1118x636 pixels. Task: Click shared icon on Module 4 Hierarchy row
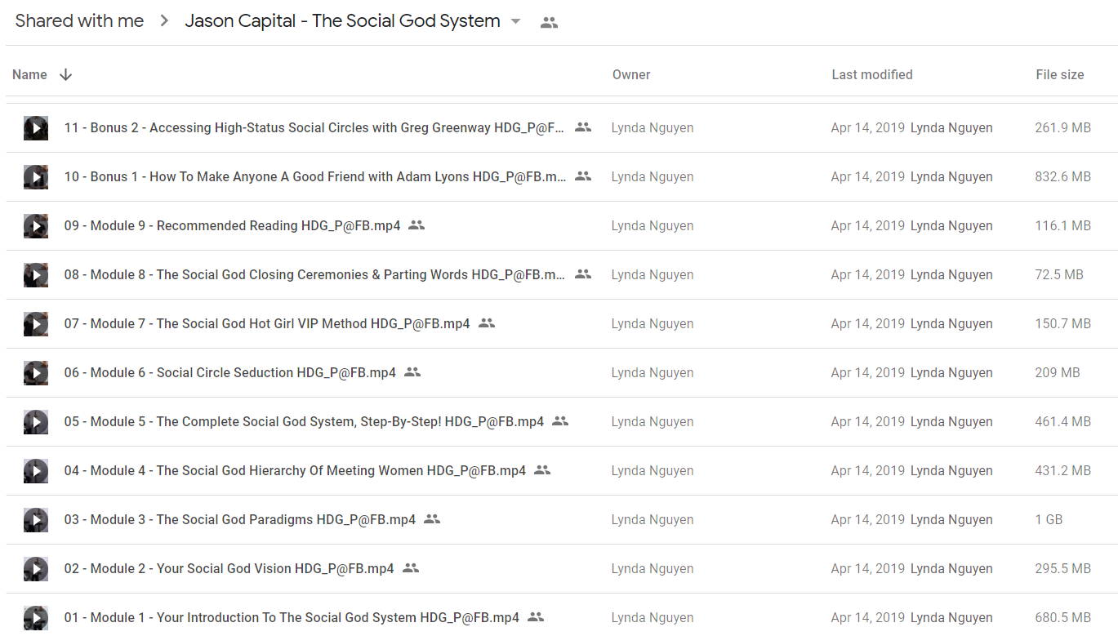tap(542, 470)
